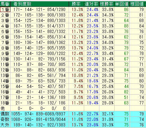Select the 2番 row label
The image size is (146, 128).
5,15
